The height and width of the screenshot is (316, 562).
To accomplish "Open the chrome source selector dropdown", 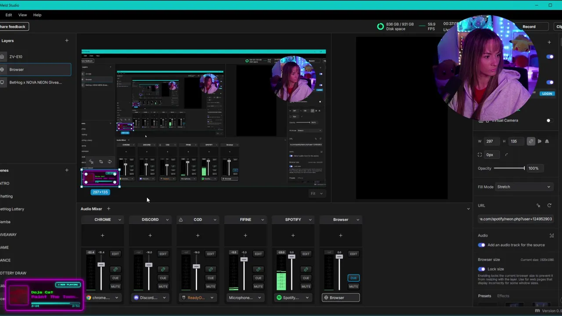I will [102, 298].
